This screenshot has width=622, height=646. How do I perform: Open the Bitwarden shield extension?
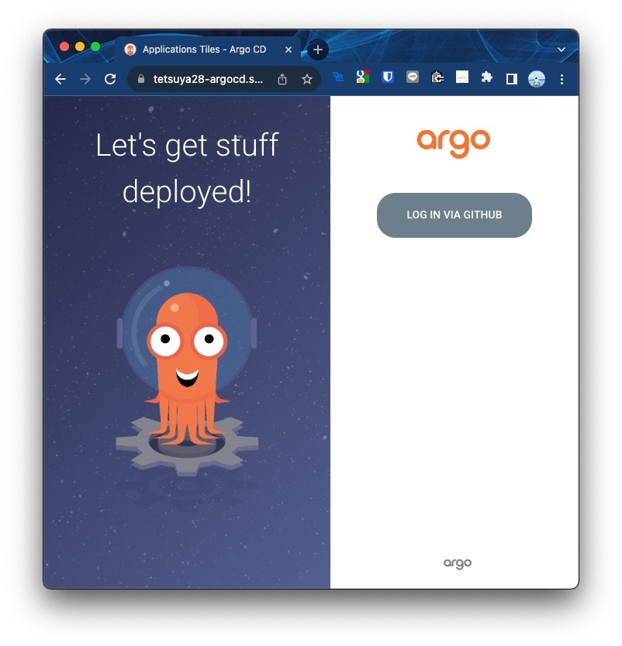[x=388, y=77]
